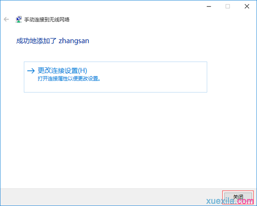The image size is (257, 206).
Task: Open 更改连接设置(H) command link
Action: point(62,71)
